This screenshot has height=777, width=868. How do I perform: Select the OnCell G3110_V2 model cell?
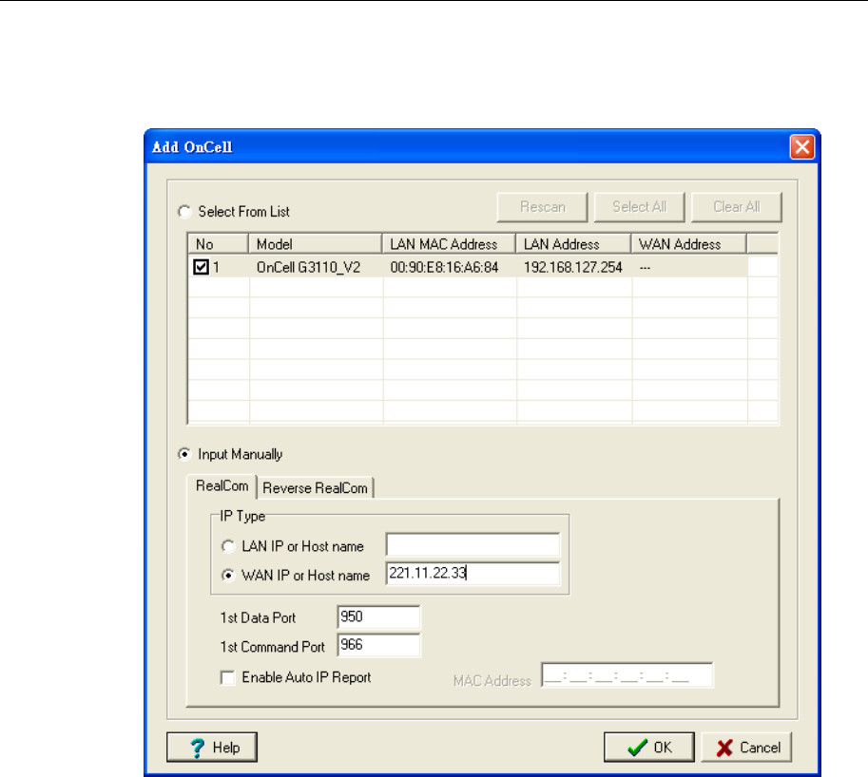coord(308,268)
